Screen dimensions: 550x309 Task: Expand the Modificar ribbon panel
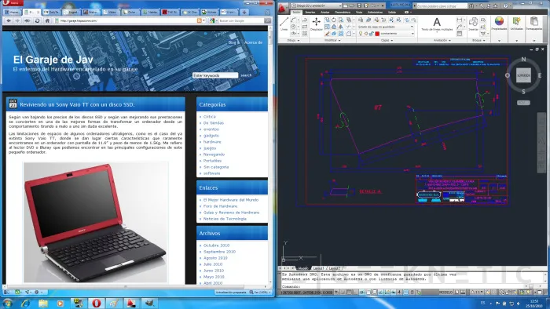tap(332, 40)
